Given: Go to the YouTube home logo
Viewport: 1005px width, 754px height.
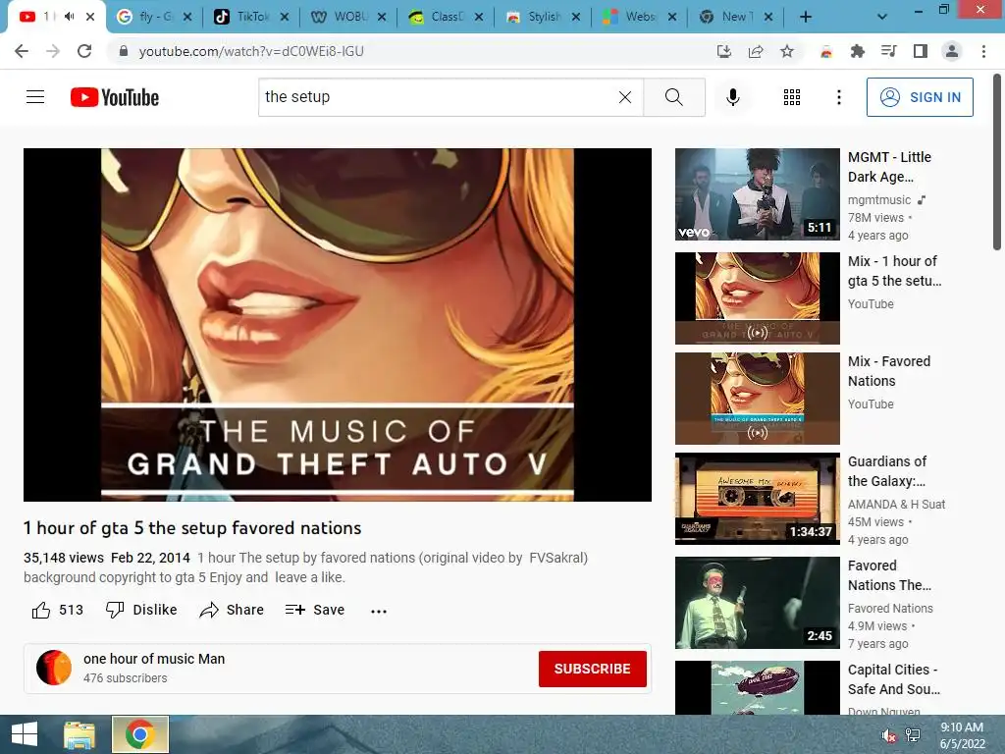Looking at the screenshot, I should tap(115, 97).
